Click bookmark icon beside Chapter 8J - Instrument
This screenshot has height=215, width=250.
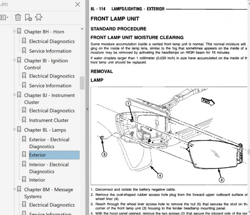(x=19, y=95)
